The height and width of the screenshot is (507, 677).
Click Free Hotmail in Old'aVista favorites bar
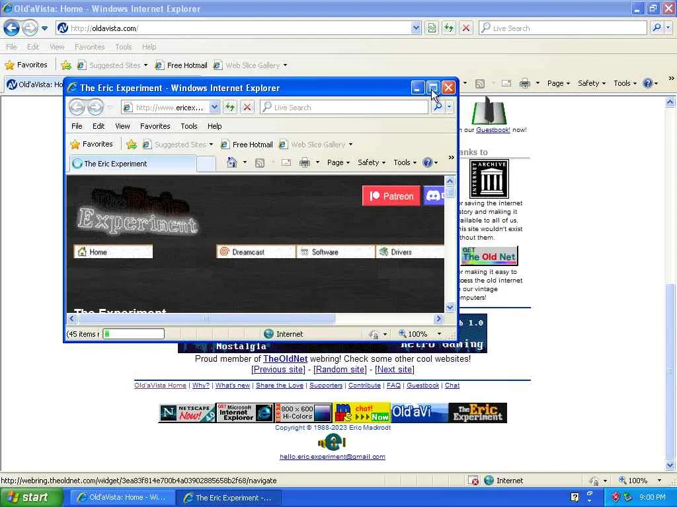[x=181, y=65]
